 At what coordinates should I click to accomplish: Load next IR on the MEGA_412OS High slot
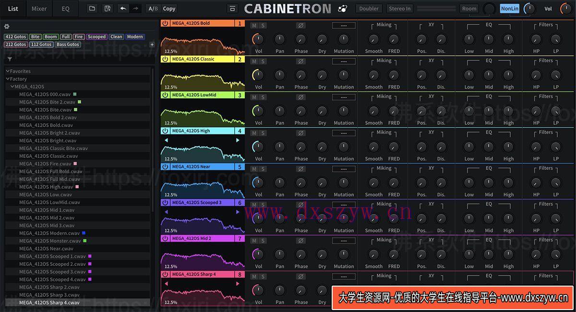click(237, 140)
